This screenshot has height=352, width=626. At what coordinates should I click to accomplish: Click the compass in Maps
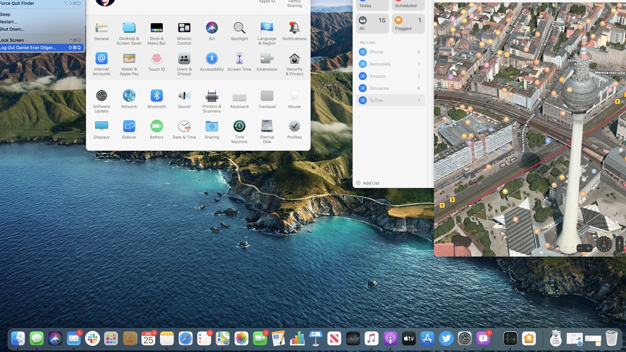tap(604, 243)
